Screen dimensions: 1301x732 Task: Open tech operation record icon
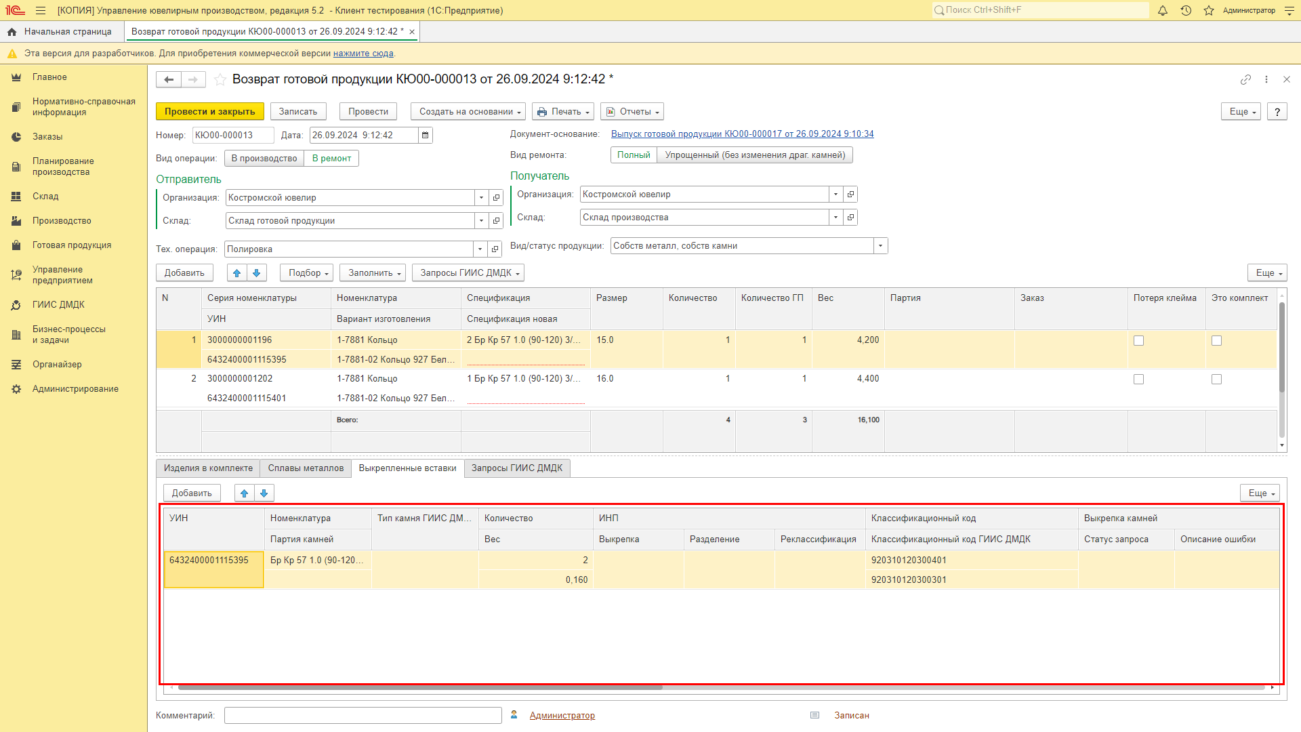(495, 249)
